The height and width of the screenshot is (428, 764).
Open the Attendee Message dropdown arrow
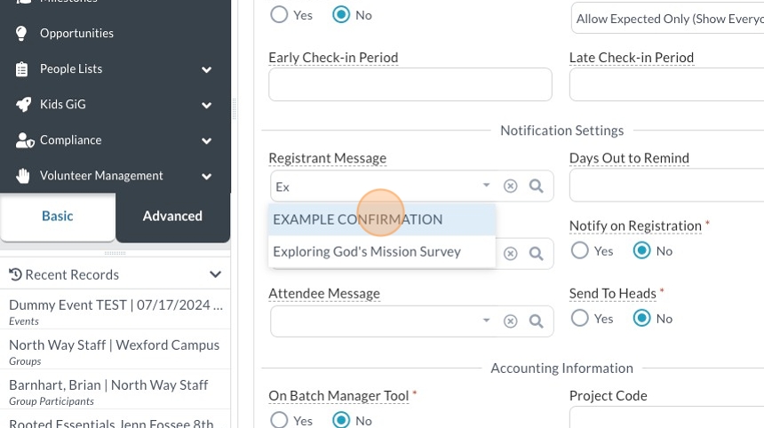(486, 321)
